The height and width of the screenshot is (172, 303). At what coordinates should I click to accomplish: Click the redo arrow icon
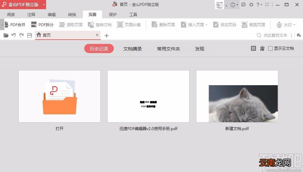pos(21,35)
